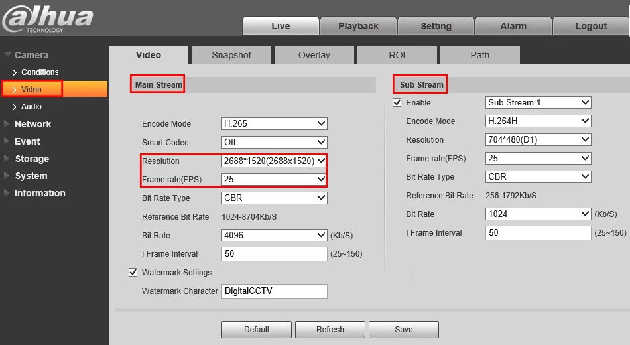Open the Live tab
Viewport: 630px width, 345px height.
click(x=281, y=26)
